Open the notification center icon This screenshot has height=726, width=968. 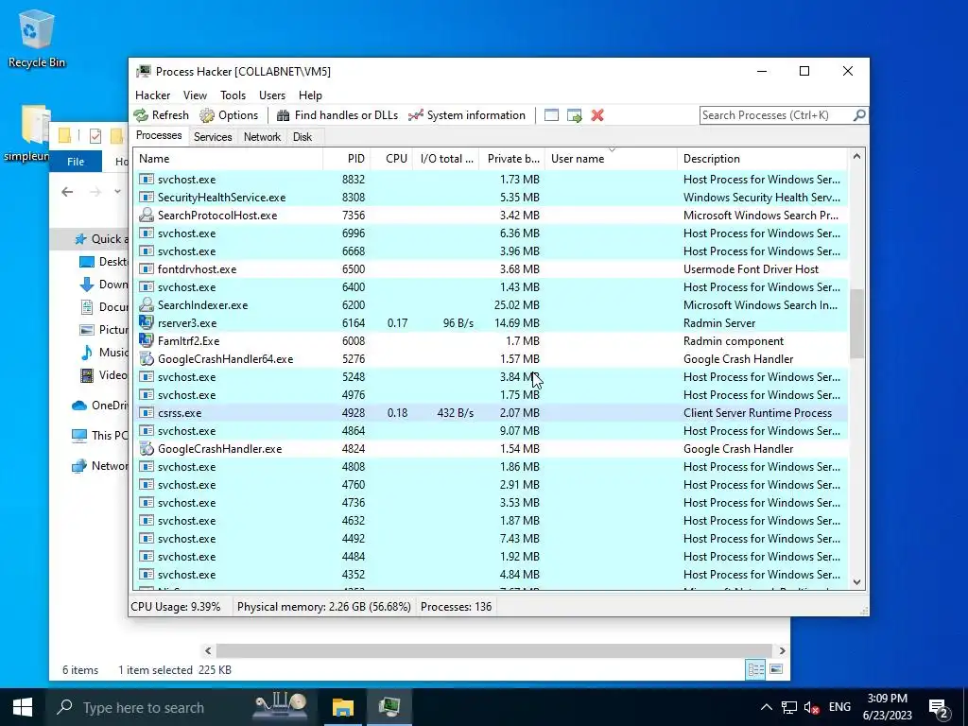click(x=939, y=707)
